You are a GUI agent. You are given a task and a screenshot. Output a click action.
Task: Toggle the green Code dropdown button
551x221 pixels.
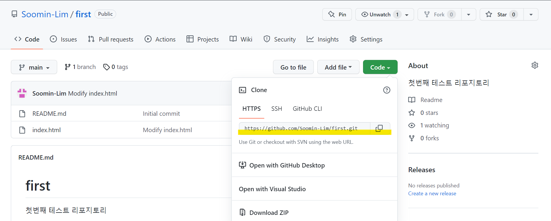(380, 67)
